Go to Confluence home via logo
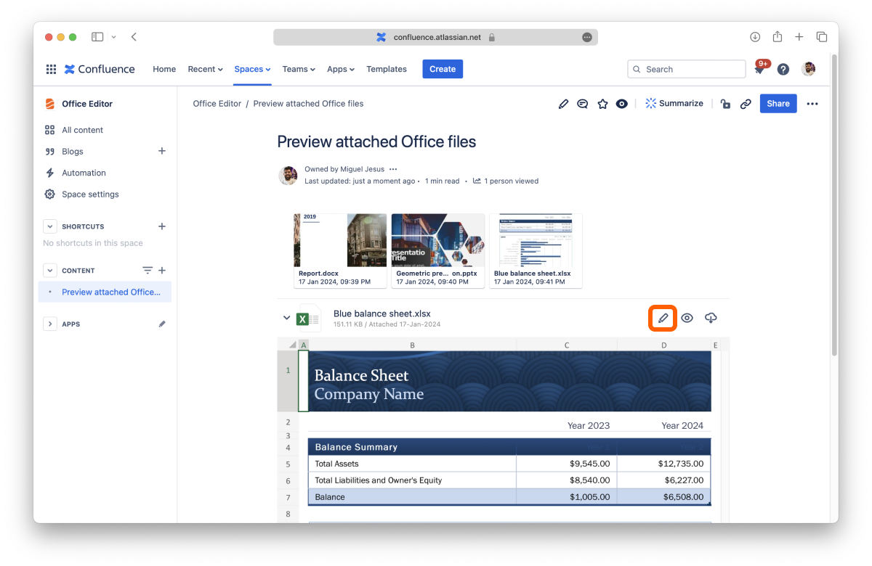The width and height of the screenshot is (872, 566). 100,70
